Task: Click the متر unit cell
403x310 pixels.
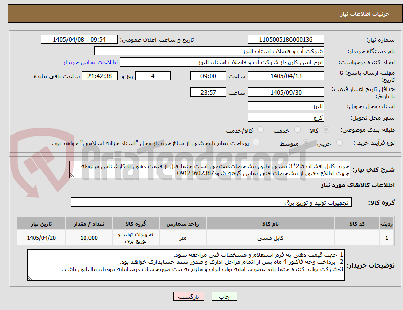Action: click(x=183, y=238)
